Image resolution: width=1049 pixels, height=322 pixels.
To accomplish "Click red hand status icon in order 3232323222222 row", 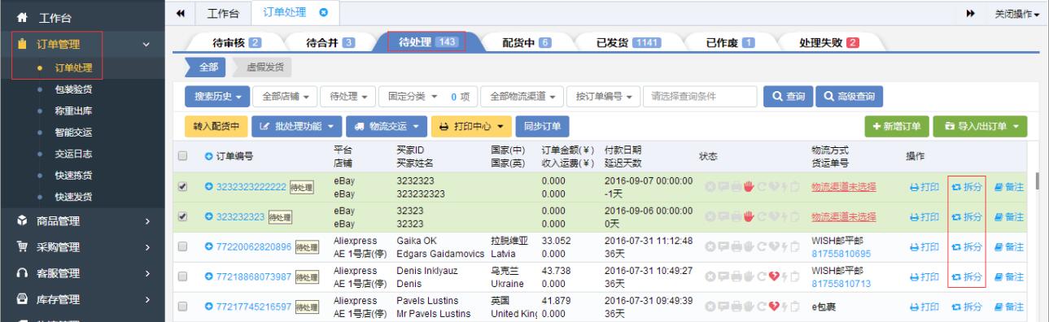I will click(x=748, y=186).
